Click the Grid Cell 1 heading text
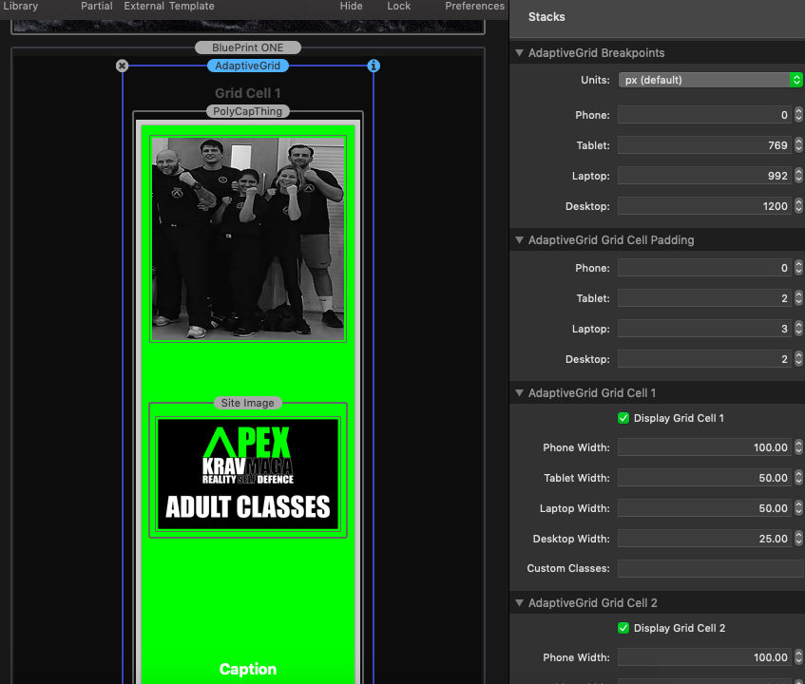 click(248, 93)
